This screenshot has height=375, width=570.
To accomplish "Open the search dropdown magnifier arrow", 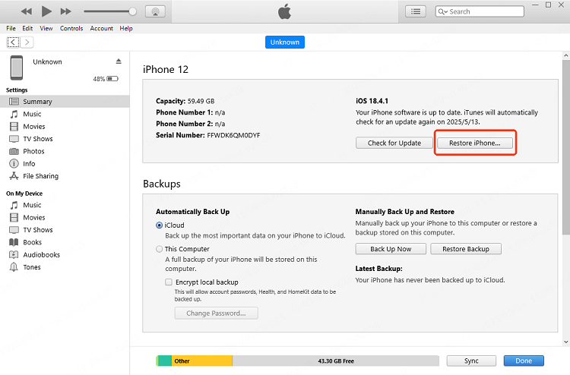I will click(x=443, y=12).
